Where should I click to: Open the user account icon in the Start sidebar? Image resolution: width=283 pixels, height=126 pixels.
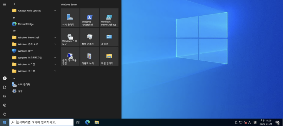coord(5,78)
